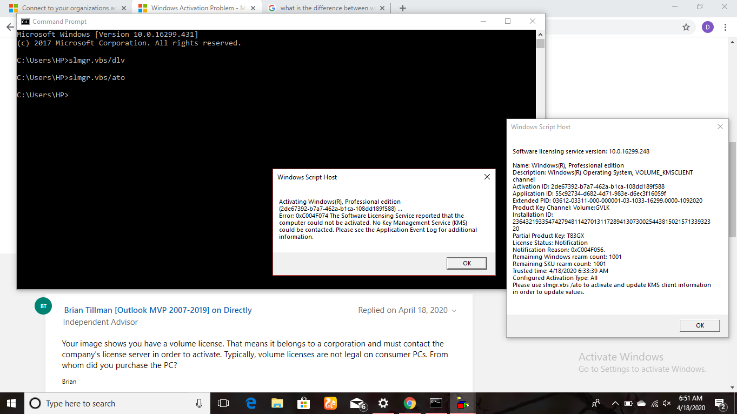737x414 pixels.
Task: Close the 'Connect to your organizations' tab
Action: point(123,8)
